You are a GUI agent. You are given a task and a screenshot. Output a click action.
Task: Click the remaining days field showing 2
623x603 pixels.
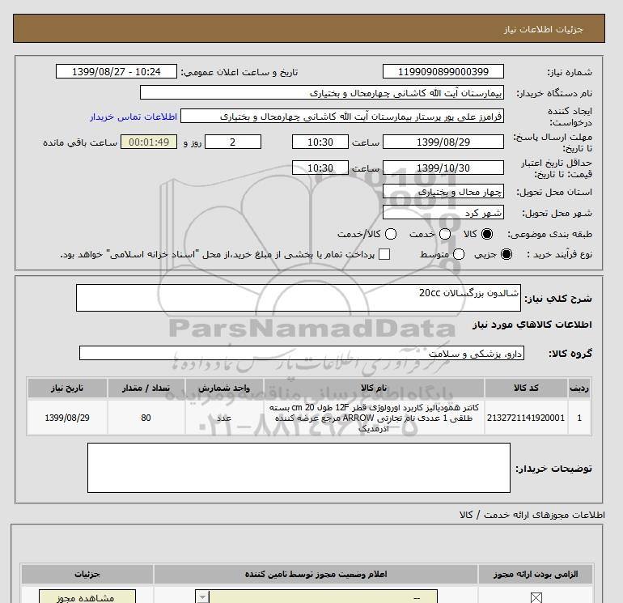click(x=233, y=142)
